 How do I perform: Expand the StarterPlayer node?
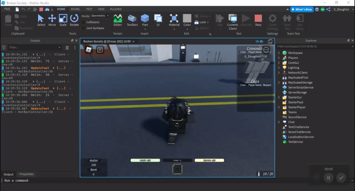[x=279, y=107]
